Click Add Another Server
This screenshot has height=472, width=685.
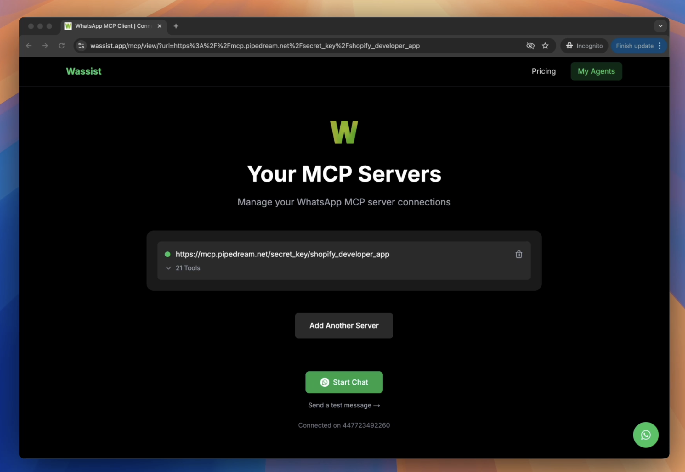click(344, 325)
